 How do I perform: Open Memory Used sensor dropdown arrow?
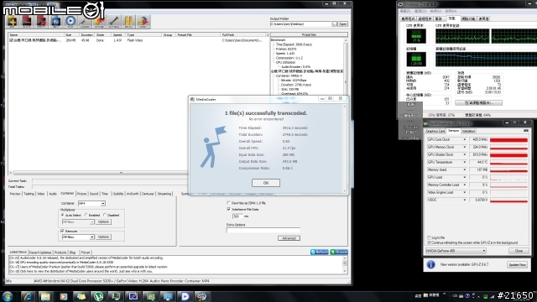(465, 169)
